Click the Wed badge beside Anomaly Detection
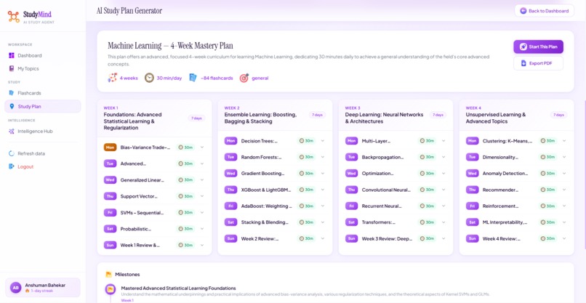 pos(472,174)
